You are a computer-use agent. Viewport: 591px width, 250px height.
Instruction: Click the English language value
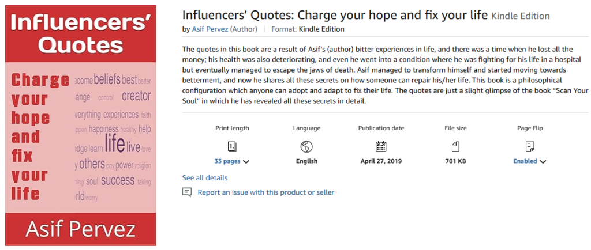pyautogui.click(x=306, y=161)
